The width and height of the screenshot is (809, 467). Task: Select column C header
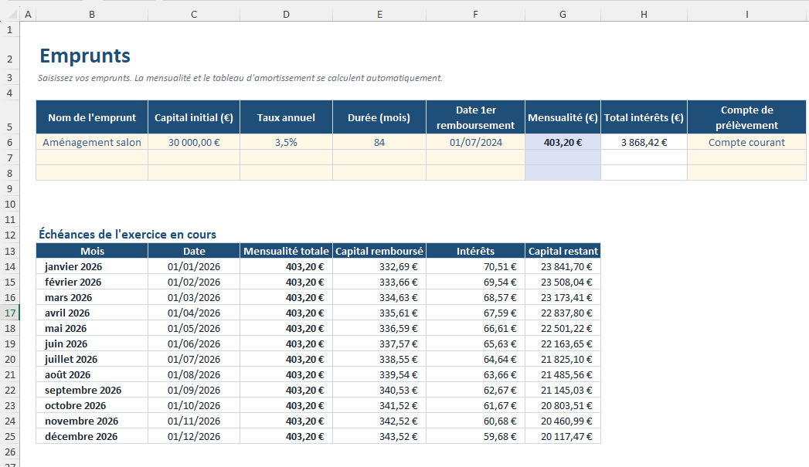tap(194, 15)
